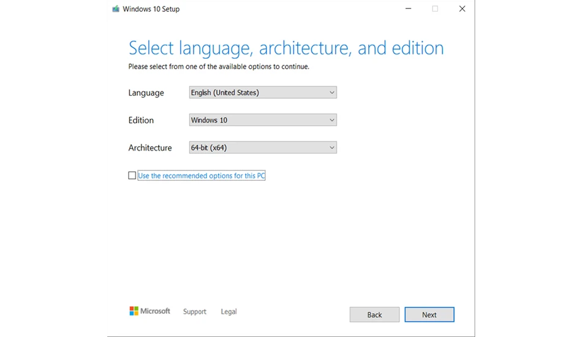Open the Edition dropdown showing Windows 10
This screenshot has width=582, height=337.
[263, 120]
